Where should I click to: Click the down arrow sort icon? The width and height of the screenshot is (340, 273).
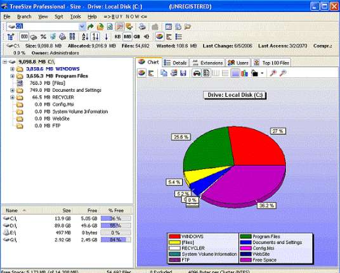point(106,37)
